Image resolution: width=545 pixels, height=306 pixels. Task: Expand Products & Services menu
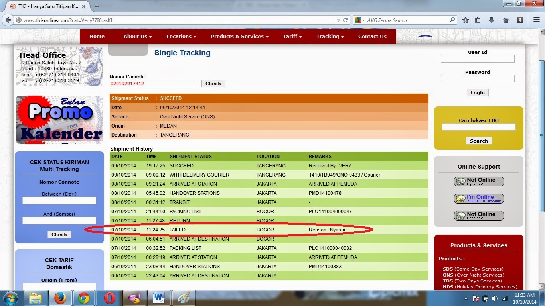[239, 36]
